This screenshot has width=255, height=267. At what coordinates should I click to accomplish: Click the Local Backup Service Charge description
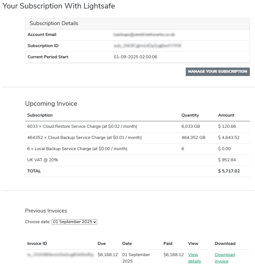coord(77,149)
